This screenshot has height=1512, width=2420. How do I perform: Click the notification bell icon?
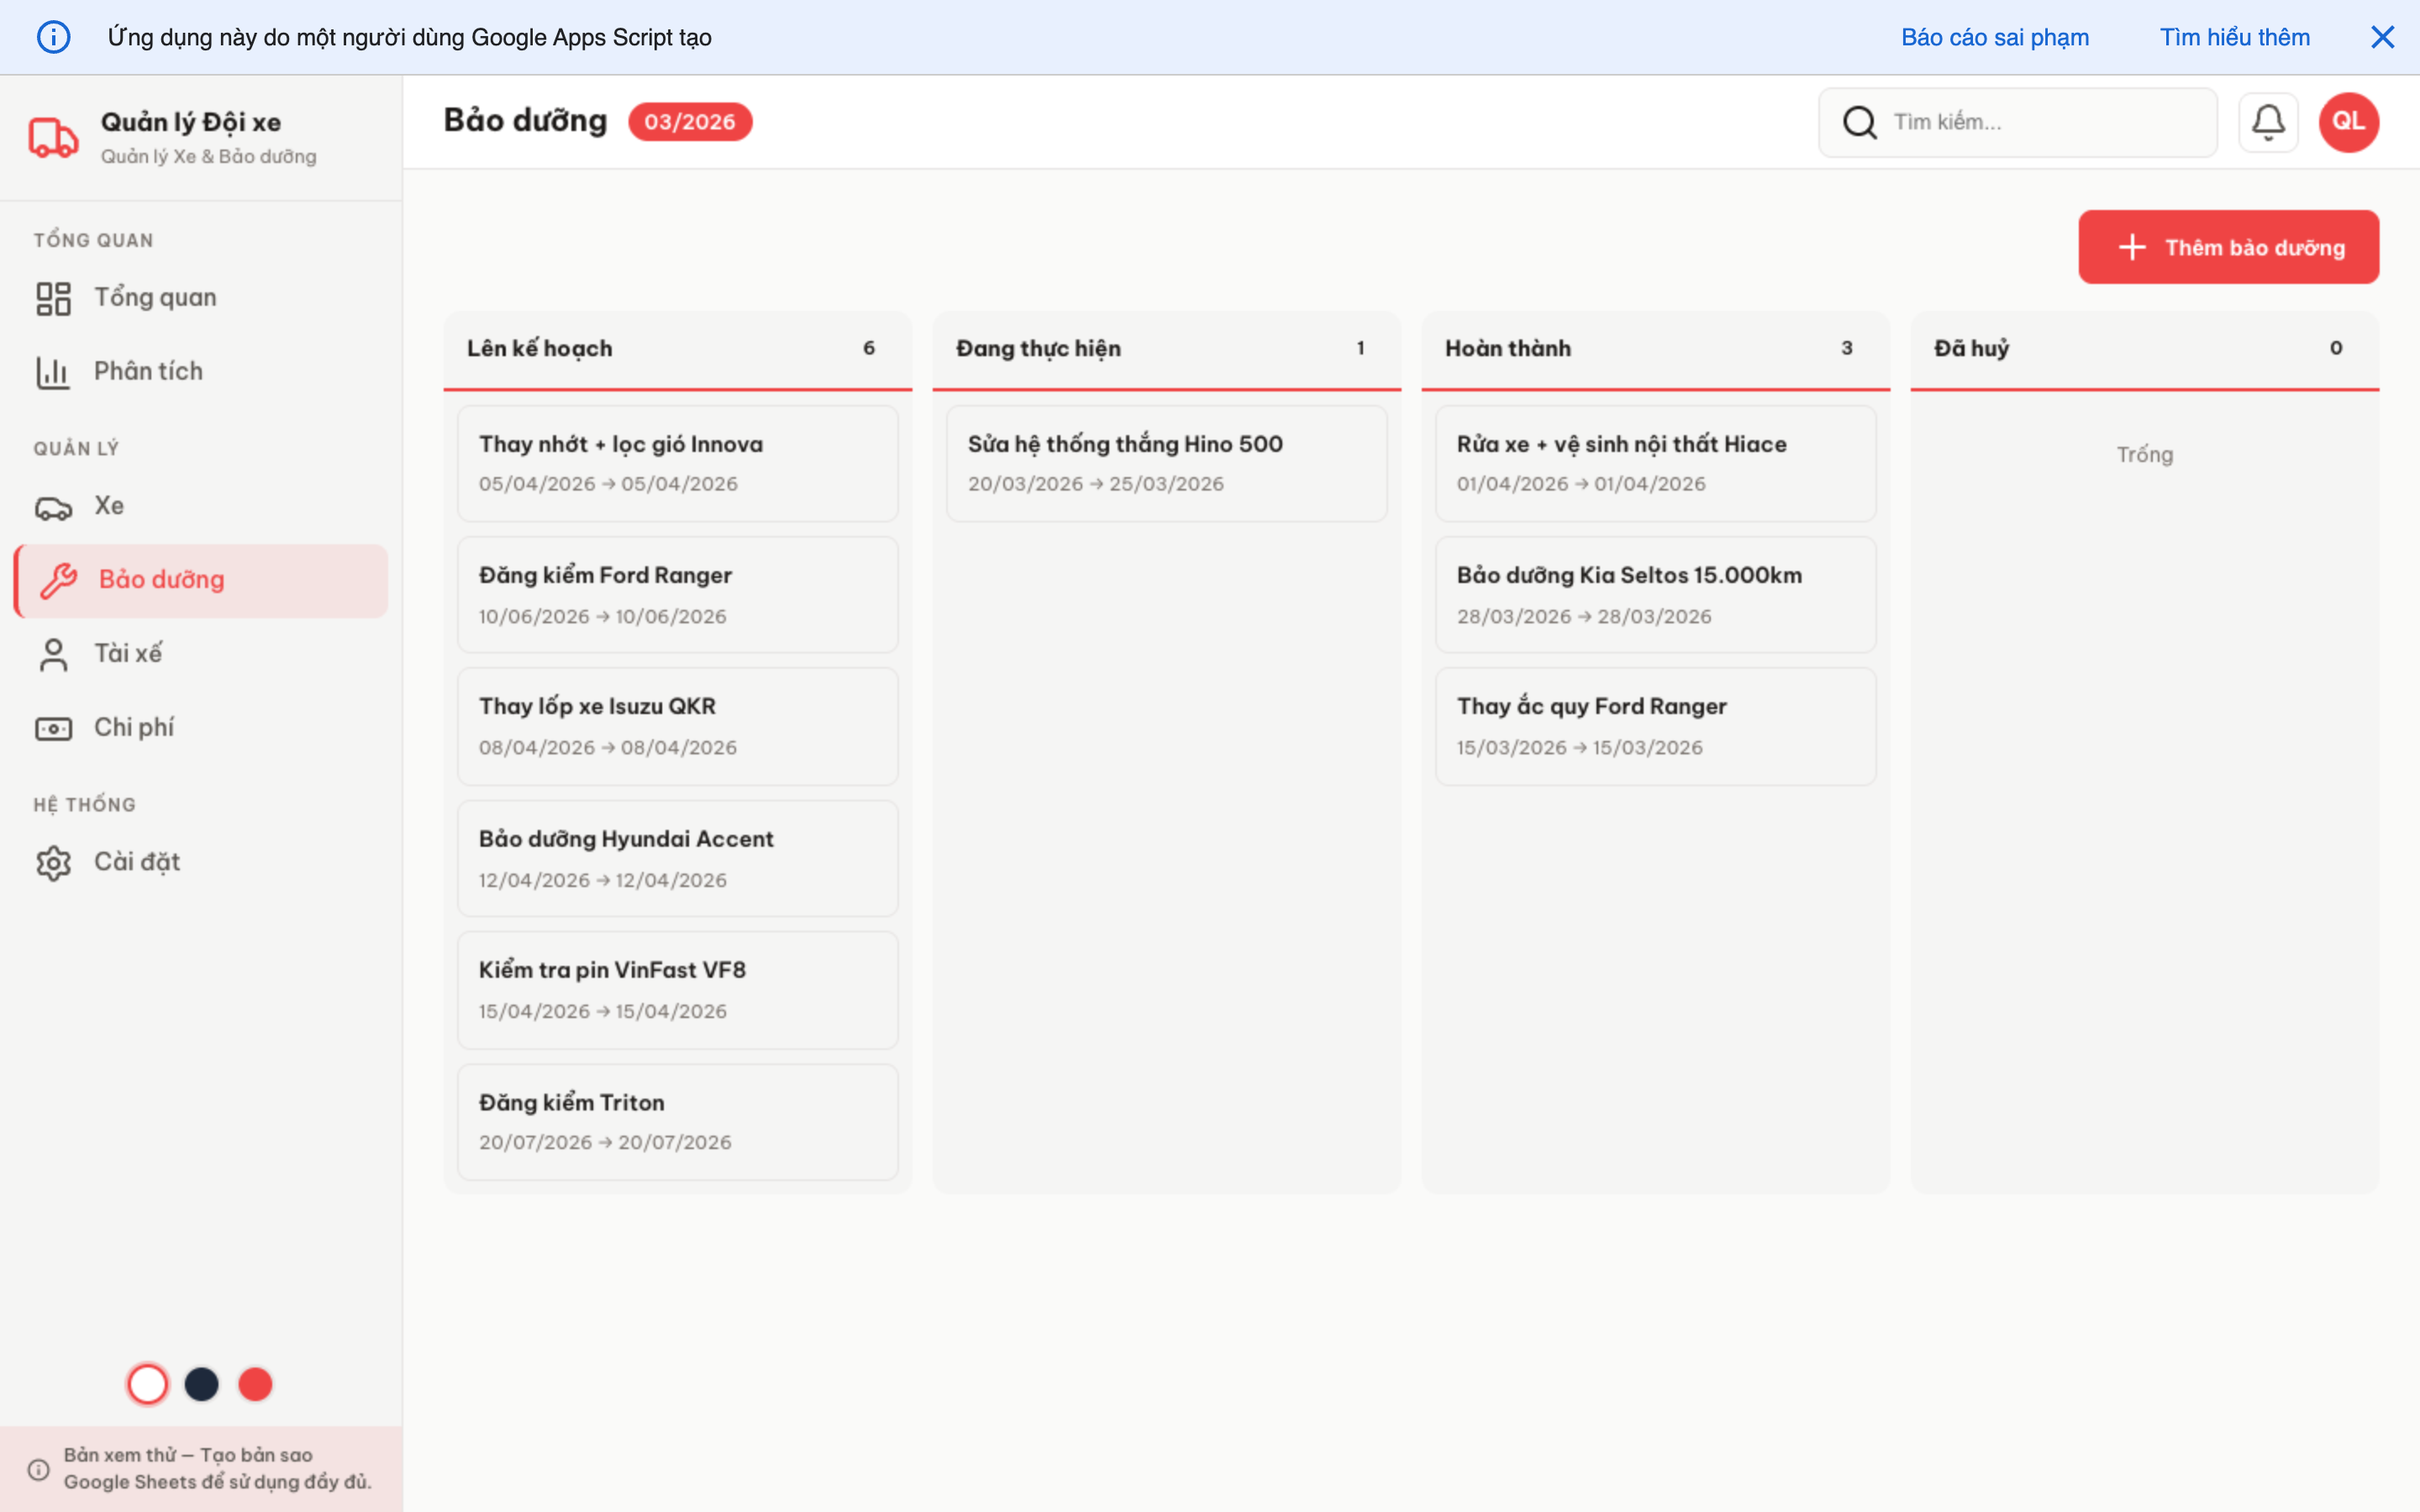2268,121
